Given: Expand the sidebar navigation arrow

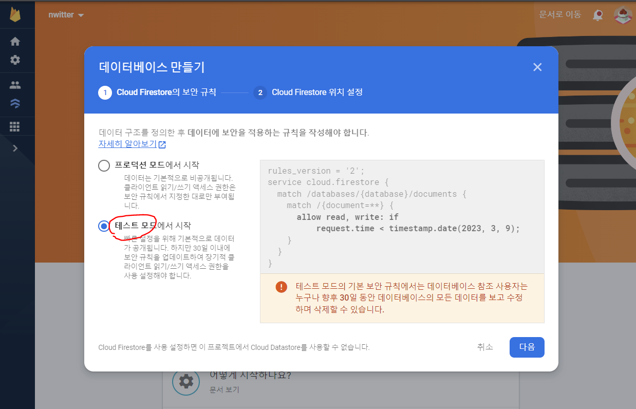Looking at the screenshot, I should [x=15, y=148].
